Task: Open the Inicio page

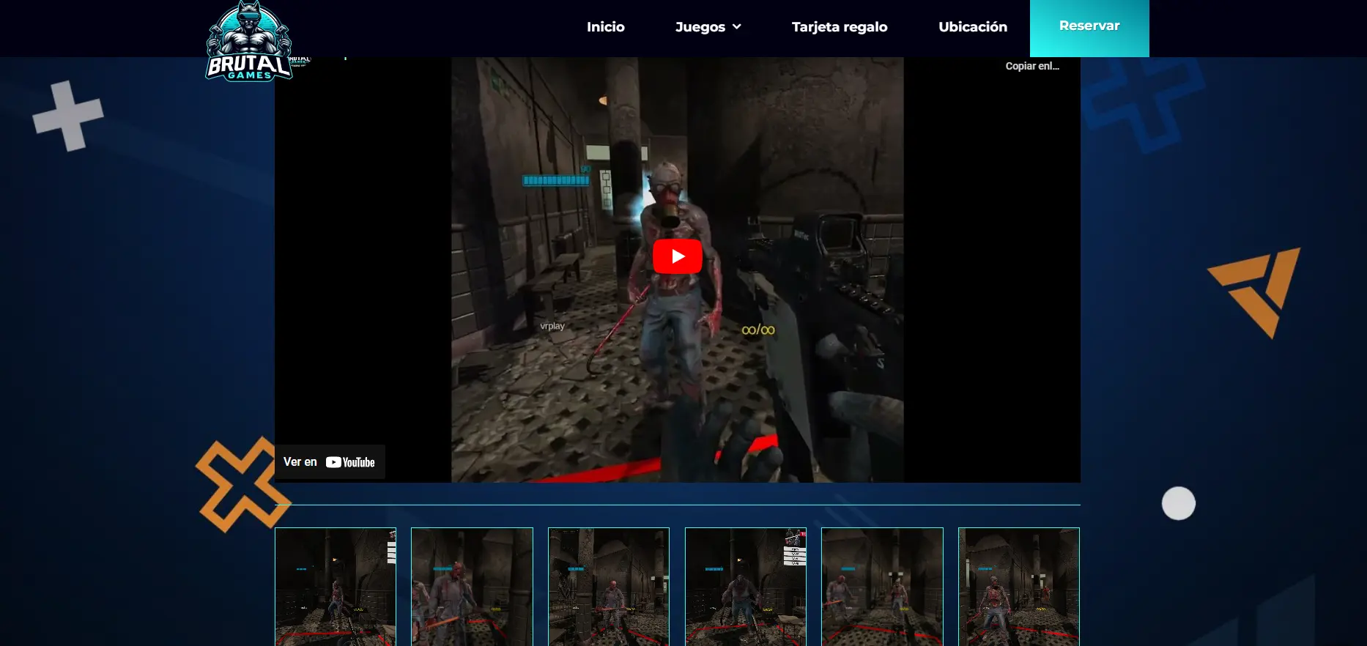Action: pyautogui.click(x=605, y=27)
